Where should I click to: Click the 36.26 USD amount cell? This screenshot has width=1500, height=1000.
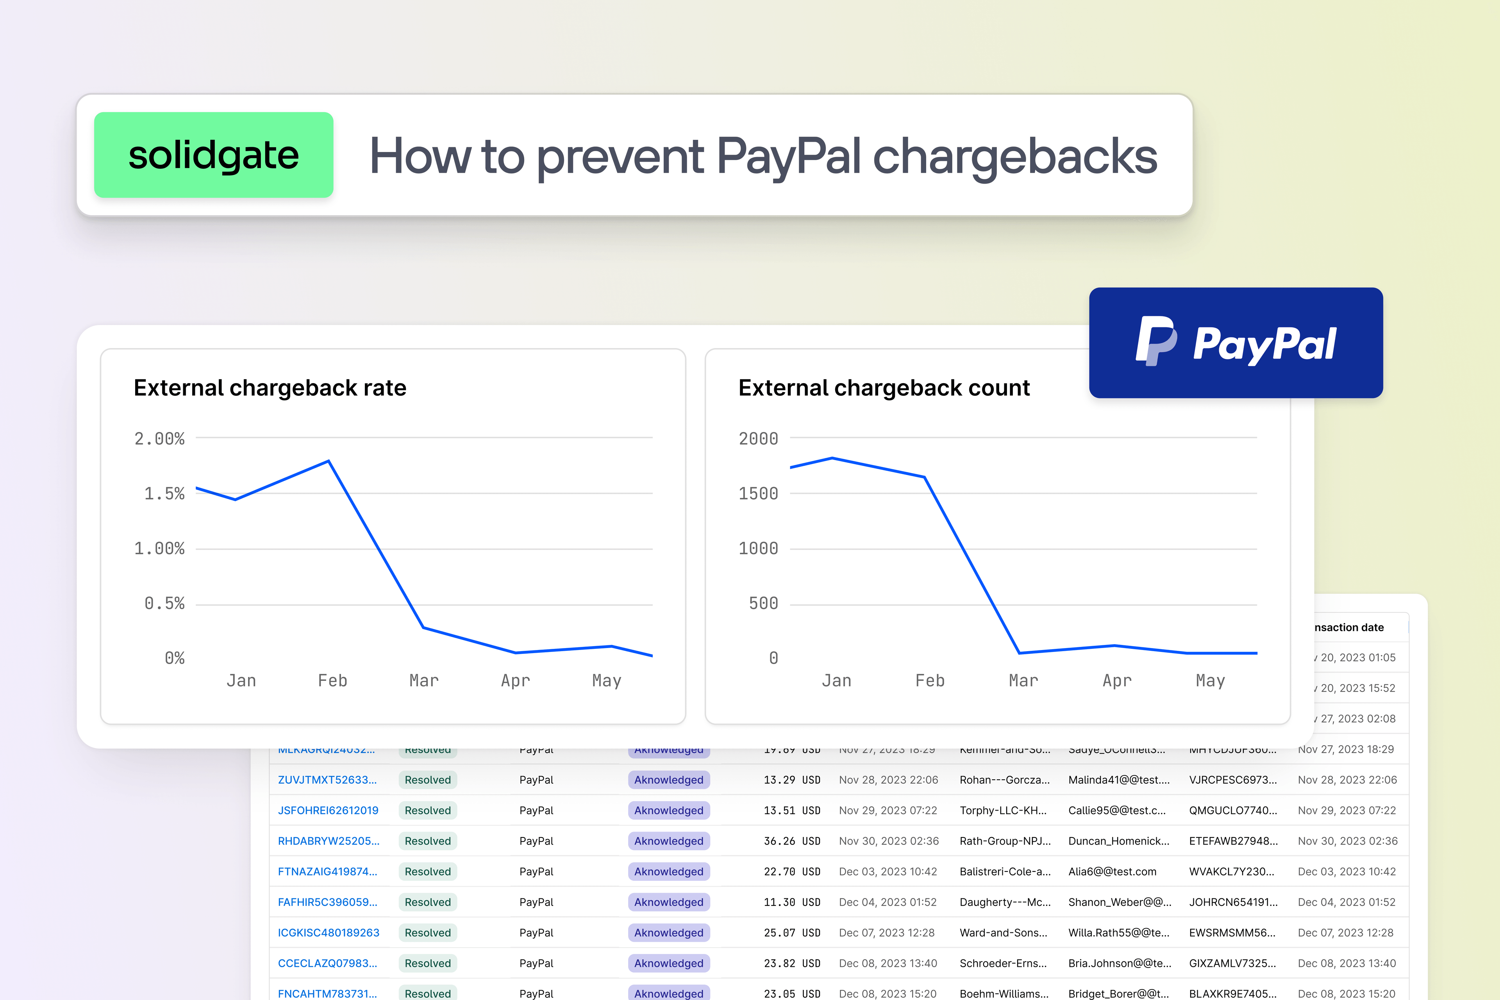click(793, 841)
